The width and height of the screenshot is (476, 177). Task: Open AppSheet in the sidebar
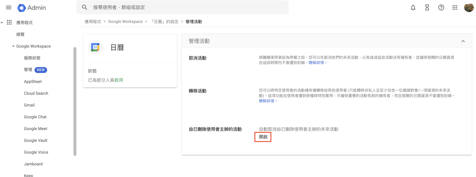[x=33, y=82]
